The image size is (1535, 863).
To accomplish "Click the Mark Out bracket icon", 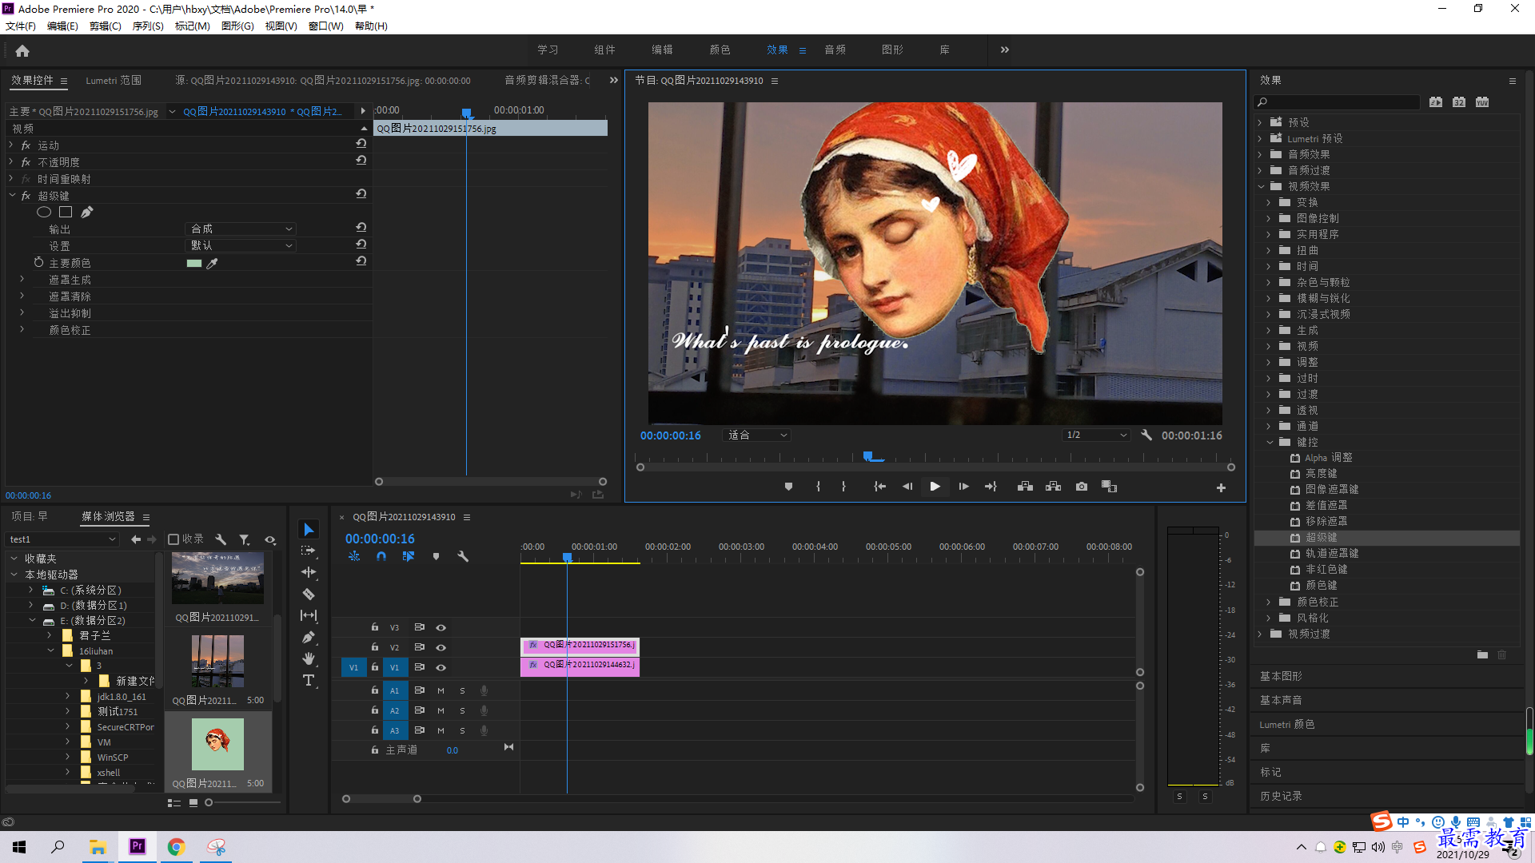I will point(843,487).
